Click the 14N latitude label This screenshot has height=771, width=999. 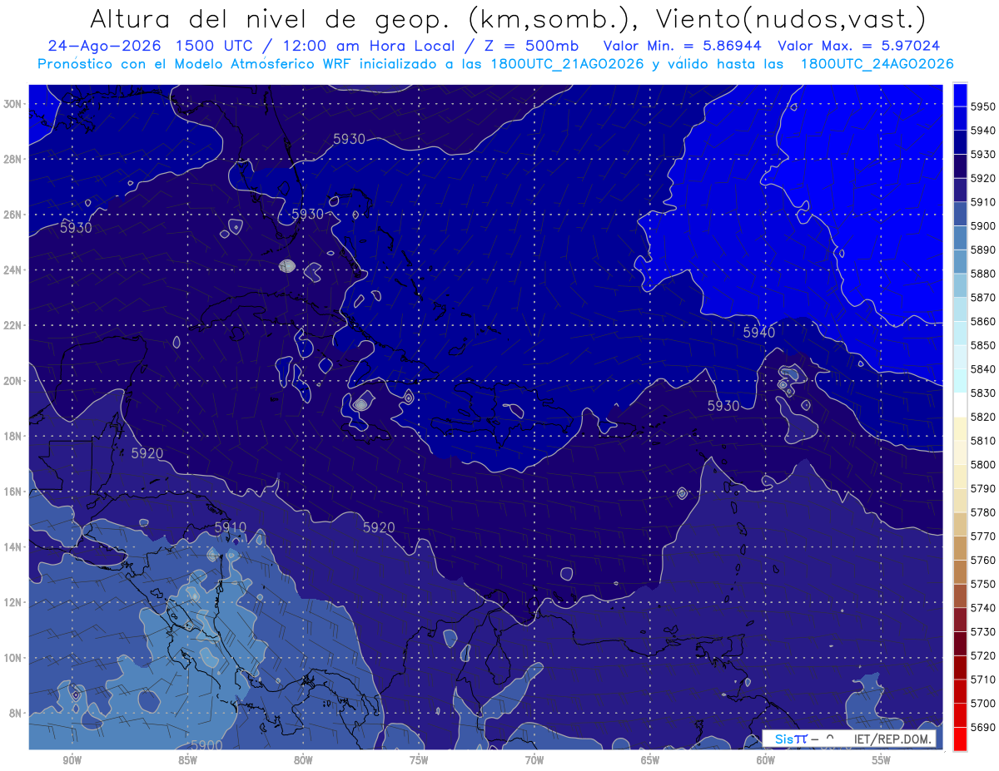(x=12, y=546)
